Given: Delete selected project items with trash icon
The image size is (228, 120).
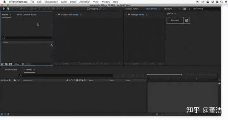Looking at the screenshot, I should (x=23, y=64).
